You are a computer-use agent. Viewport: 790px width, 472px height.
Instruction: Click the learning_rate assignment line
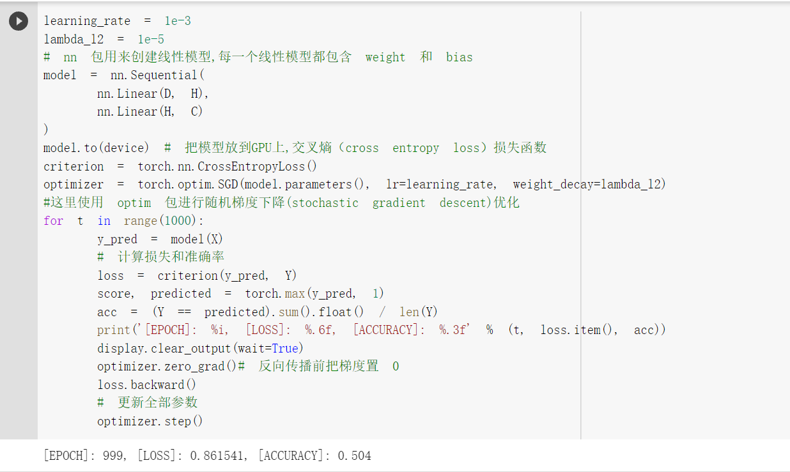[x=117, y=21]
